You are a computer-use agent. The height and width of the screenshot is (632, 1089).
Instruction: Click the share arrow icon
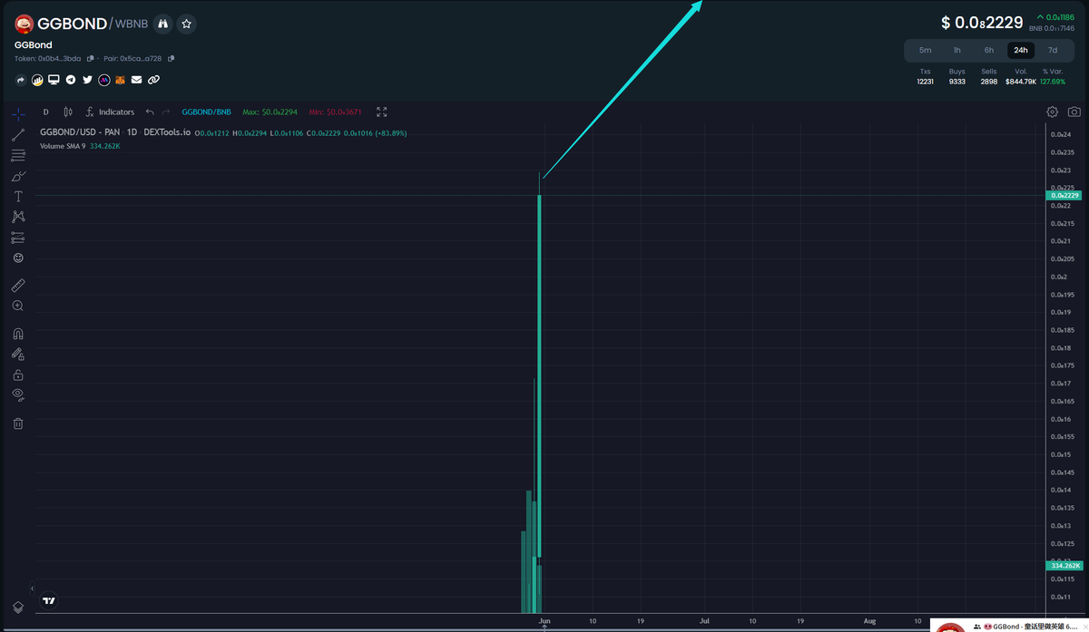[x=21, y=80]
